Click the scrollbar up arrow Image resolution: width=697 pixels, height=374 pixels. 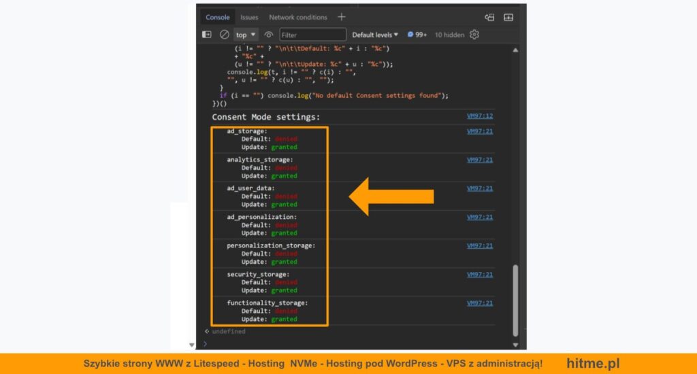coord(515,50)
